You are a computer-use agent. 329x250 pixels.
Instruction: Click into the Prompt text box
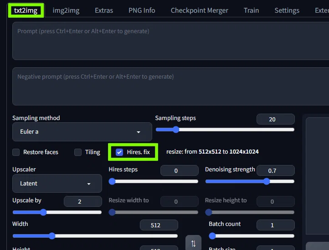point(170,41)
